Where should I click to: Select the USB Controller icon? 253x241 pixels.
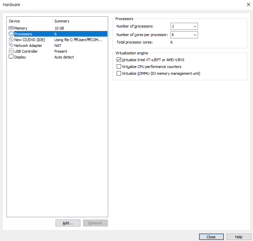click(11, 51)
